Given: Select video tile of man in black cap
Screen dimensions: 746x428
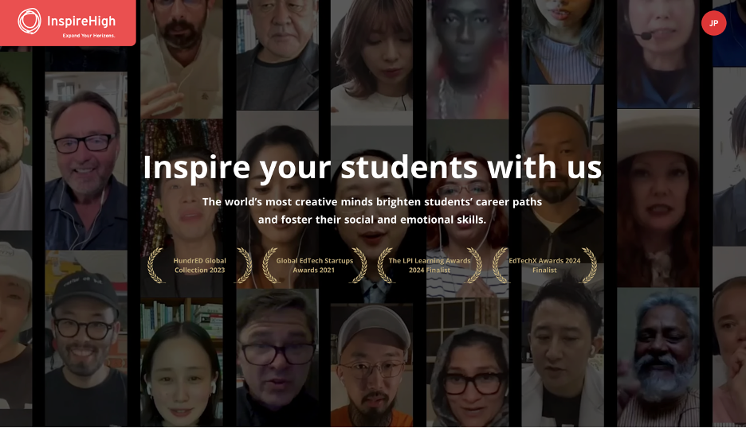Looking at the screenshot, I should [x=86, y=338].
